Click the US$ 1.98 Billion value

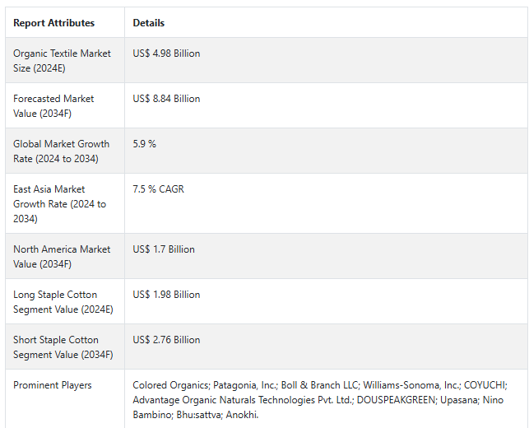click(166, 295)
